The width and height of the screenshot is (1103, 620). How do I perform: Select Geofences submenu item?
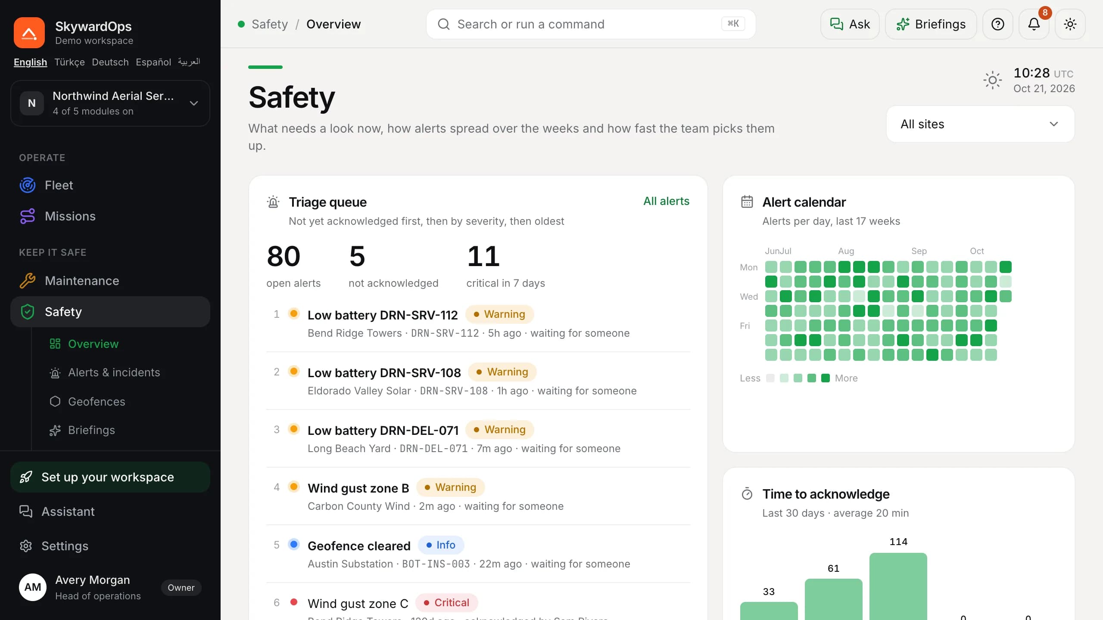[x=97, y=402]
